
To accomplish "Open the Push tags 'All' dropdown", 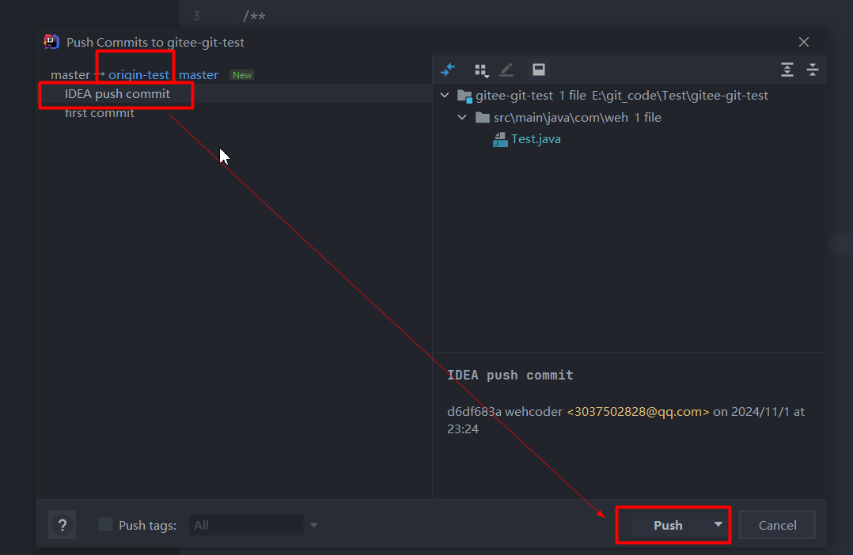I will click(x=256, y=525).
